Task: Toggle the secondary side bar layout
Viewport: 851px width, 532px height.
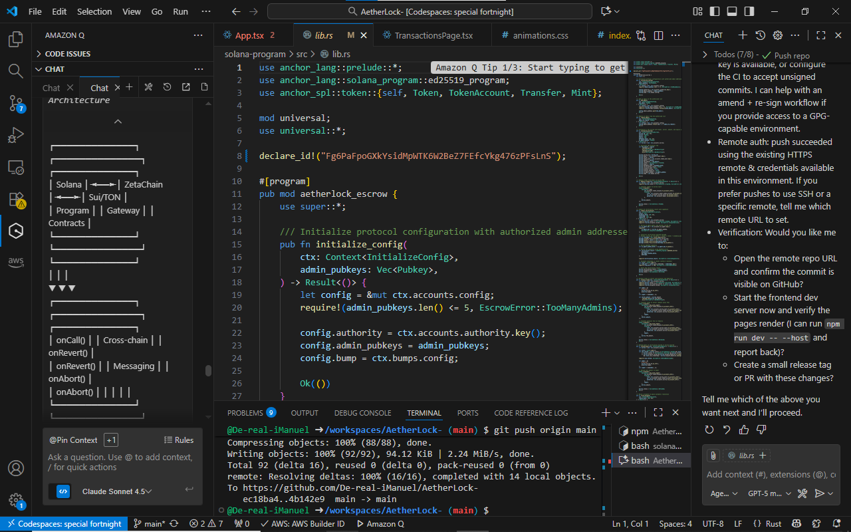Action: pos(749,11)
